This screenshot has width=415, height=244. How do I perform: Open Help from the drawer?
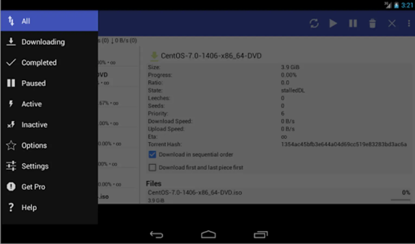tap(49, 207)
